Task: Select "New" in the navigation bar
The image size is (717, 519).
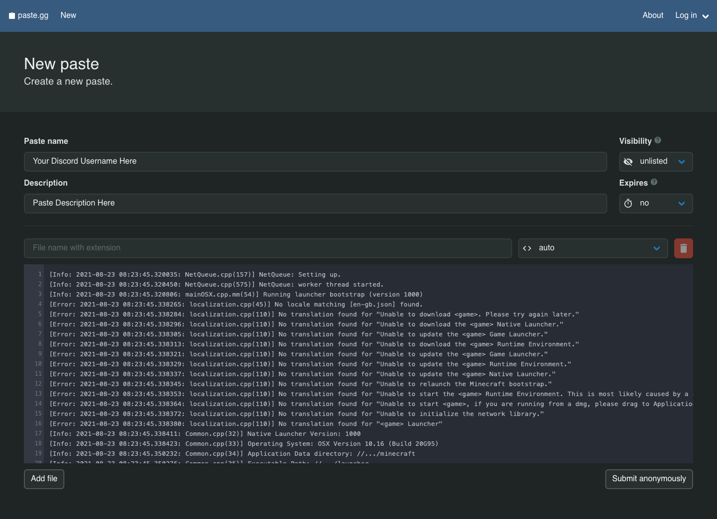Action: pyautogui.click(x=68, y=15)
